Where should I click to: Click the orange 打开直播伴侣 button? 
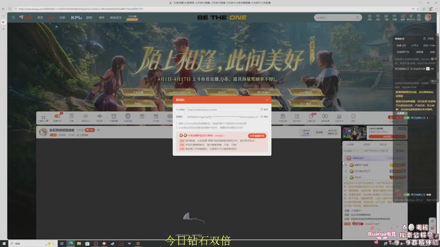[257, 136]
